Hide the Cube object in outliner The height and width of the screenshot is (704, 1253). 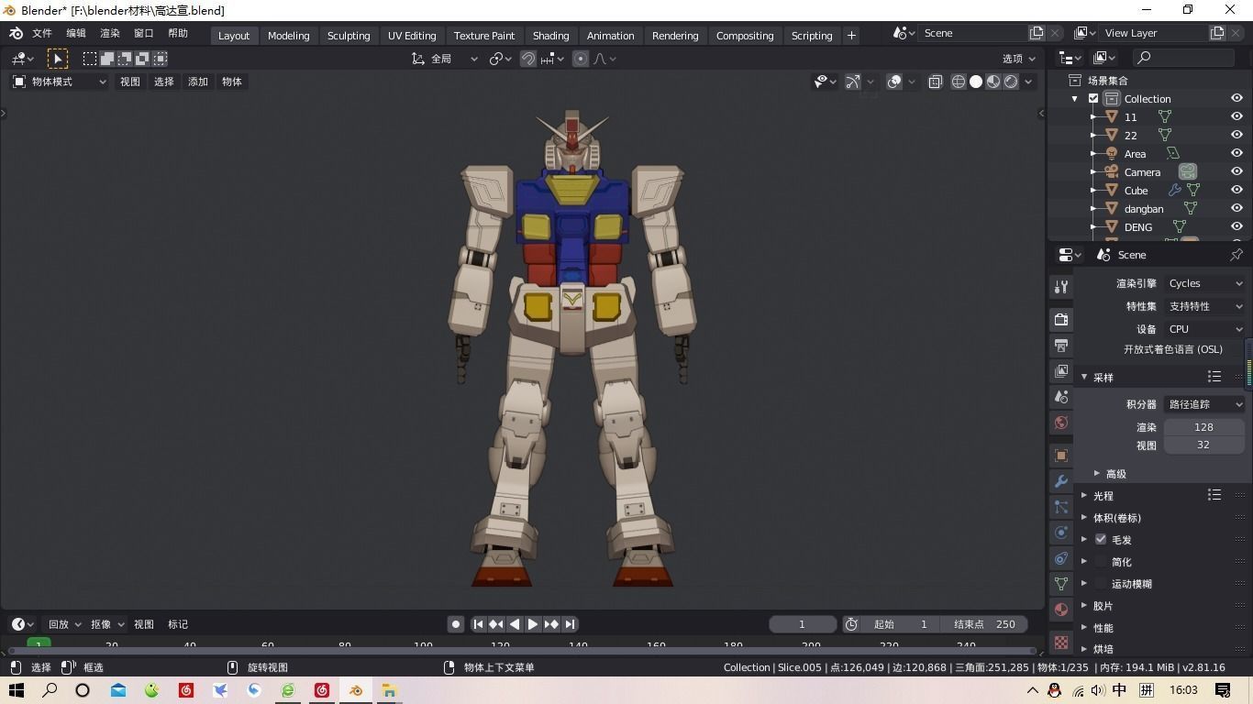tap(1236, 190)
